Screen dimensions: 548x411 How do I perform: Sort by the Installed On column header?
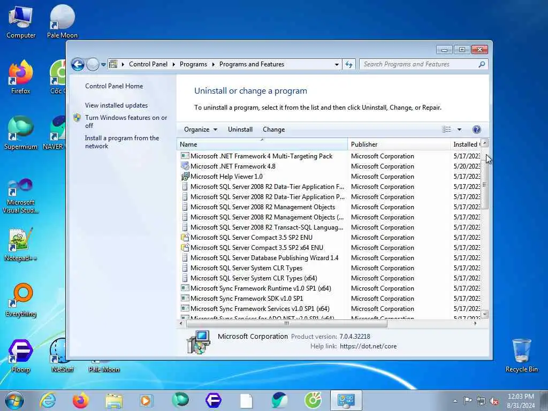click(466, 144)
